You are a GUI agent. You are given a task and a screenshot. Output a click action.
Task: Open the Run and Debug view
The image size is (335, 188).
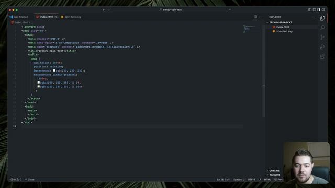[x=322, y=47]
